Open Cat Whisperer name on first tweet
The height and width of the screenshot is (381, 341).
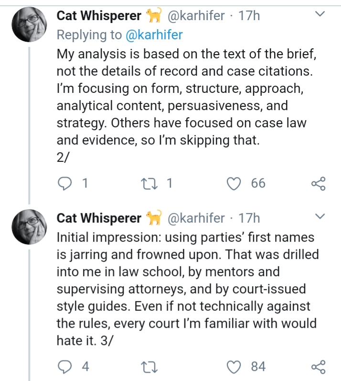pyautogui.click(x=99, y=16)
